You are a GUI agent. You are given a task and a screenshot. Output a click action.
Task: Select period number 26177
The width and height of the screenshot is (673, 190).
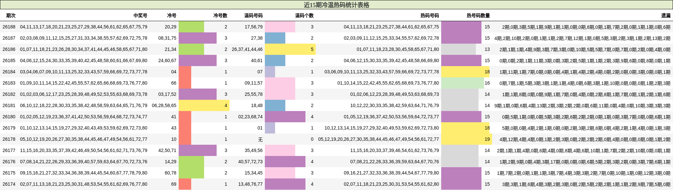[9, 150]
